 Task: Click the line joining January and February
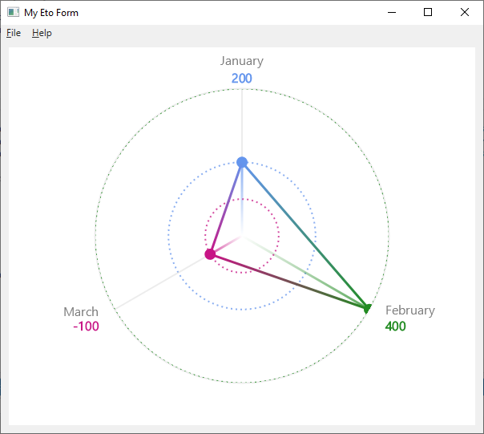pyautogui.click(x=305, y=235)
